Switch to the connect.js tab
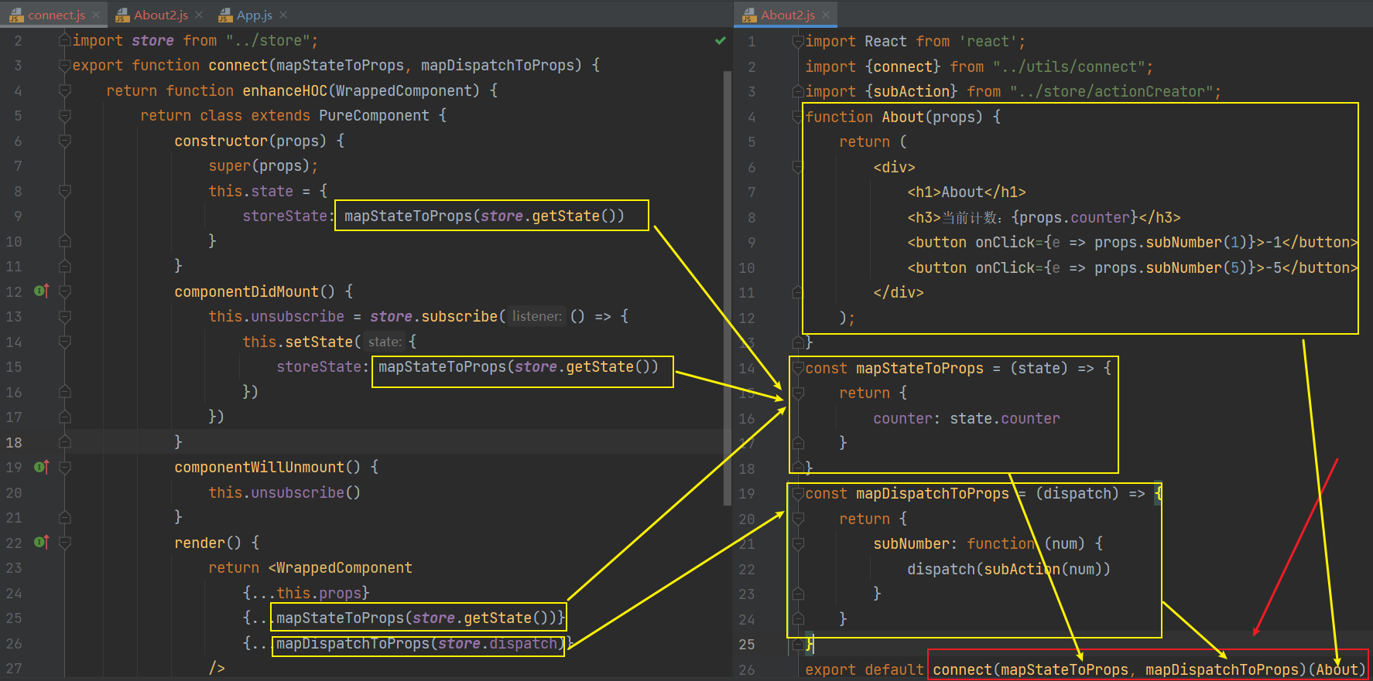Viewport: 1373px width, 681px height. pos(56,15)
